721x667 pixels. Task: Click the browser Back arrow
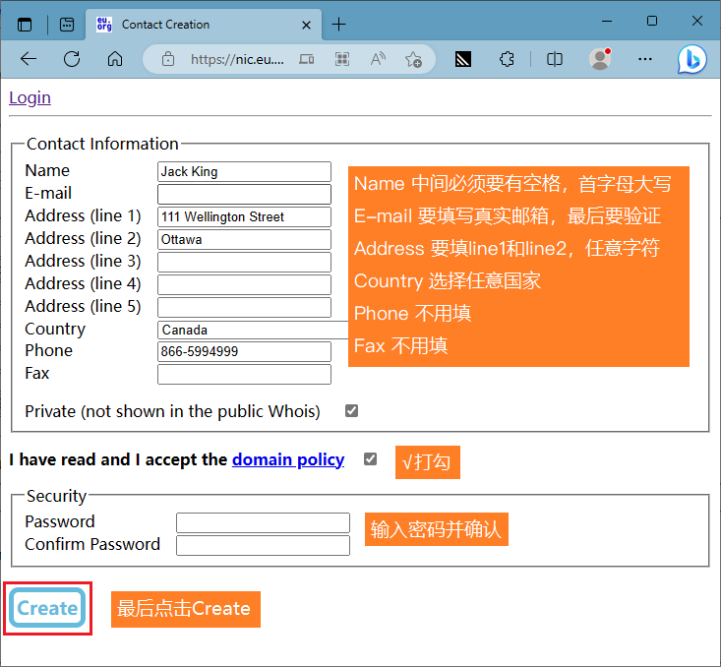pyautogui.click(x=28, y=59)
